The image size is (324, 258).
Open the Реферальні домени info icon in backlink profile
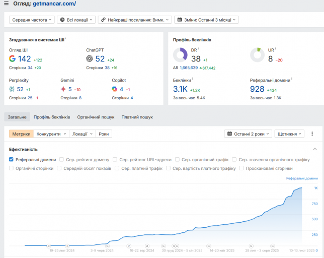(292, 79)
